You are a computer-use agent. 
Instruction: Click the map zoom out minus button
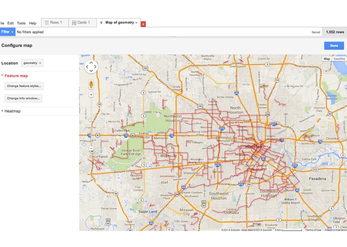pyautogui.click(x=91, y=148)
